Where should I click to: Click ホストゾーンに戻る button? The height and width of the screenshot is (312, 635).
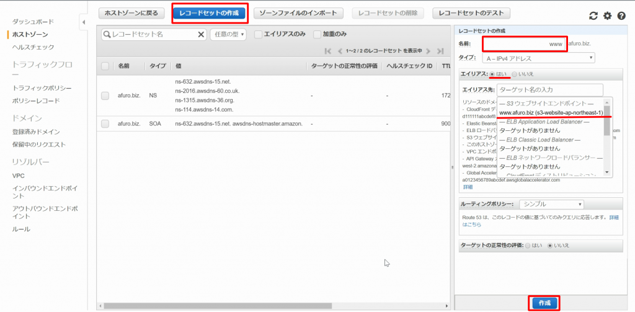(x=131, y=13)
